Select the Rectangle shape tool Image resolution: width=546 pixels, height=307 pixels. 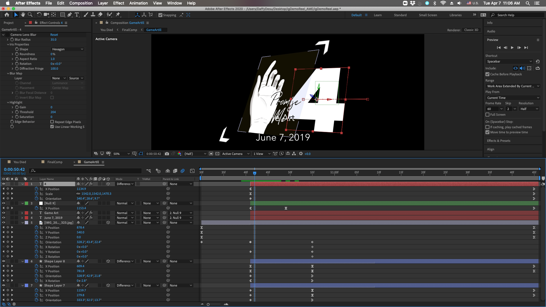[x=62, y=15]
